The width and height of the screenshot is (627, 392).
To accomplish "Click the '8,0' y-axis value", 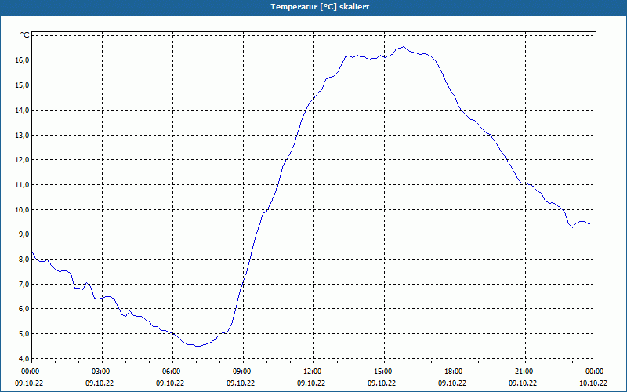I will 24,259.
